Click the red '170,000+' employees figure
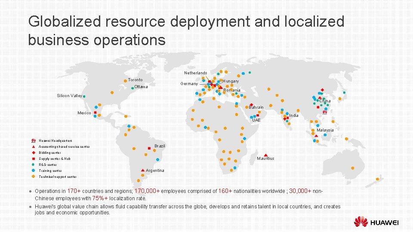413x232 pixels. [147, 191]
